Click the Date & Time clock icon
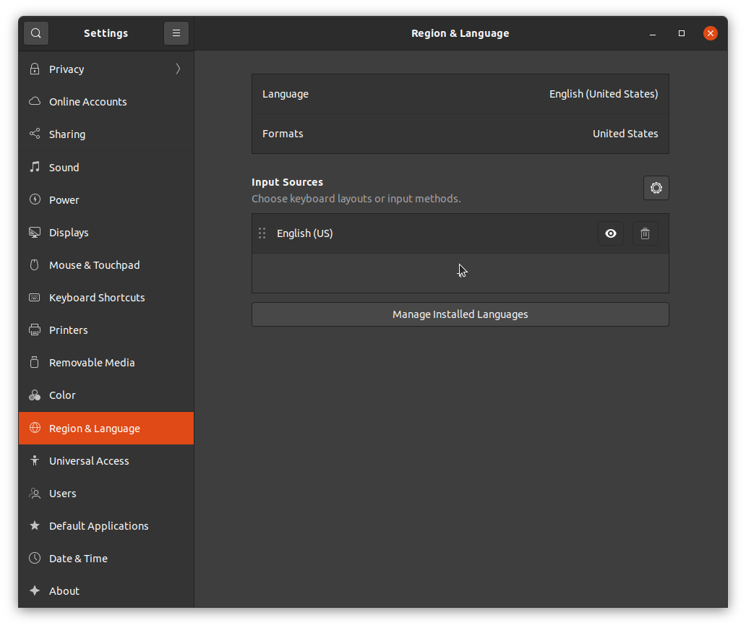 [x=35, y=559]
